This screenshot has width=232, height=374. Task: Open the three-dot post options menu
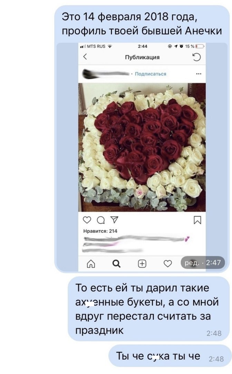(199, 74)
